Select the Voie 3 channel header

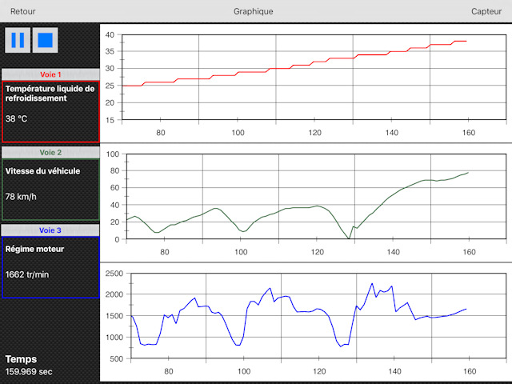tap(50, 230)
